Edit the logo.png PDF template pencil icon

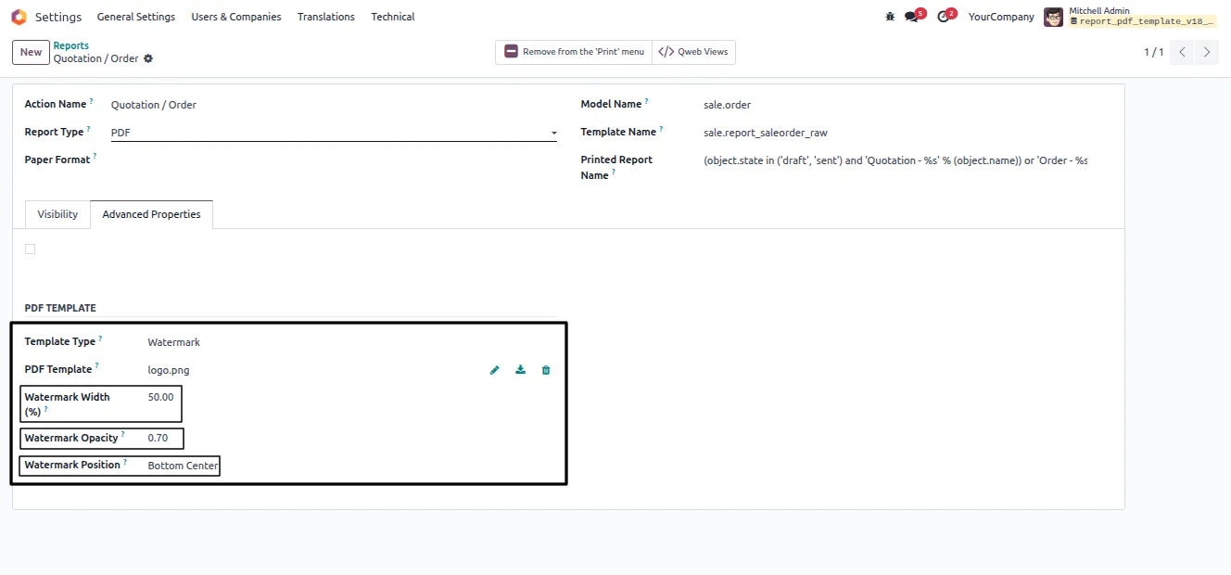tap(495, 370)
